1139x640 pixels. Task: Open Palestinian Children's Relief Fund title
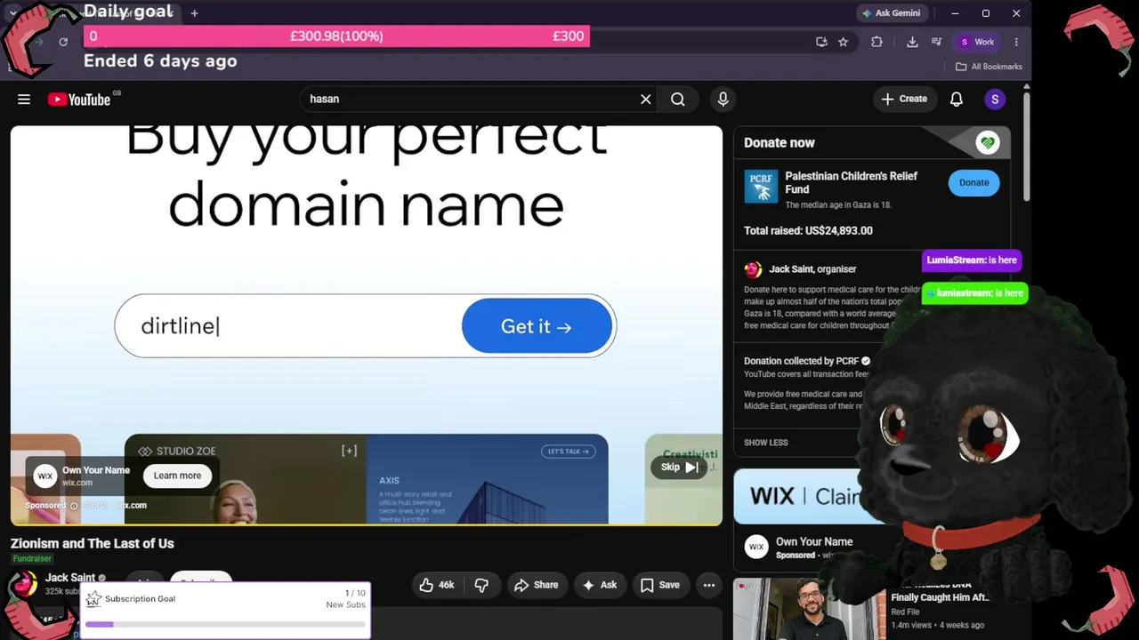click(x=851, y=182)
